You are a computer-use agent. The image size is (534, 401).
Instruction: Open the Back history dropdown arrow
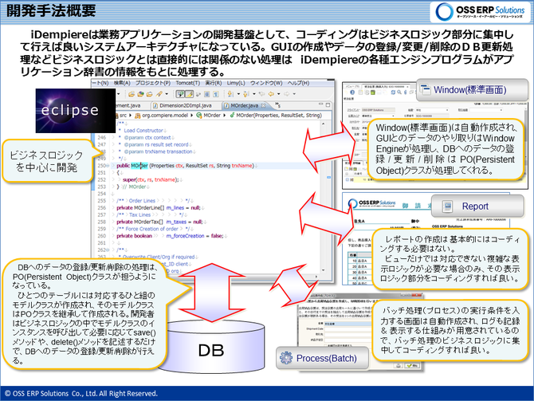(279, 94)
